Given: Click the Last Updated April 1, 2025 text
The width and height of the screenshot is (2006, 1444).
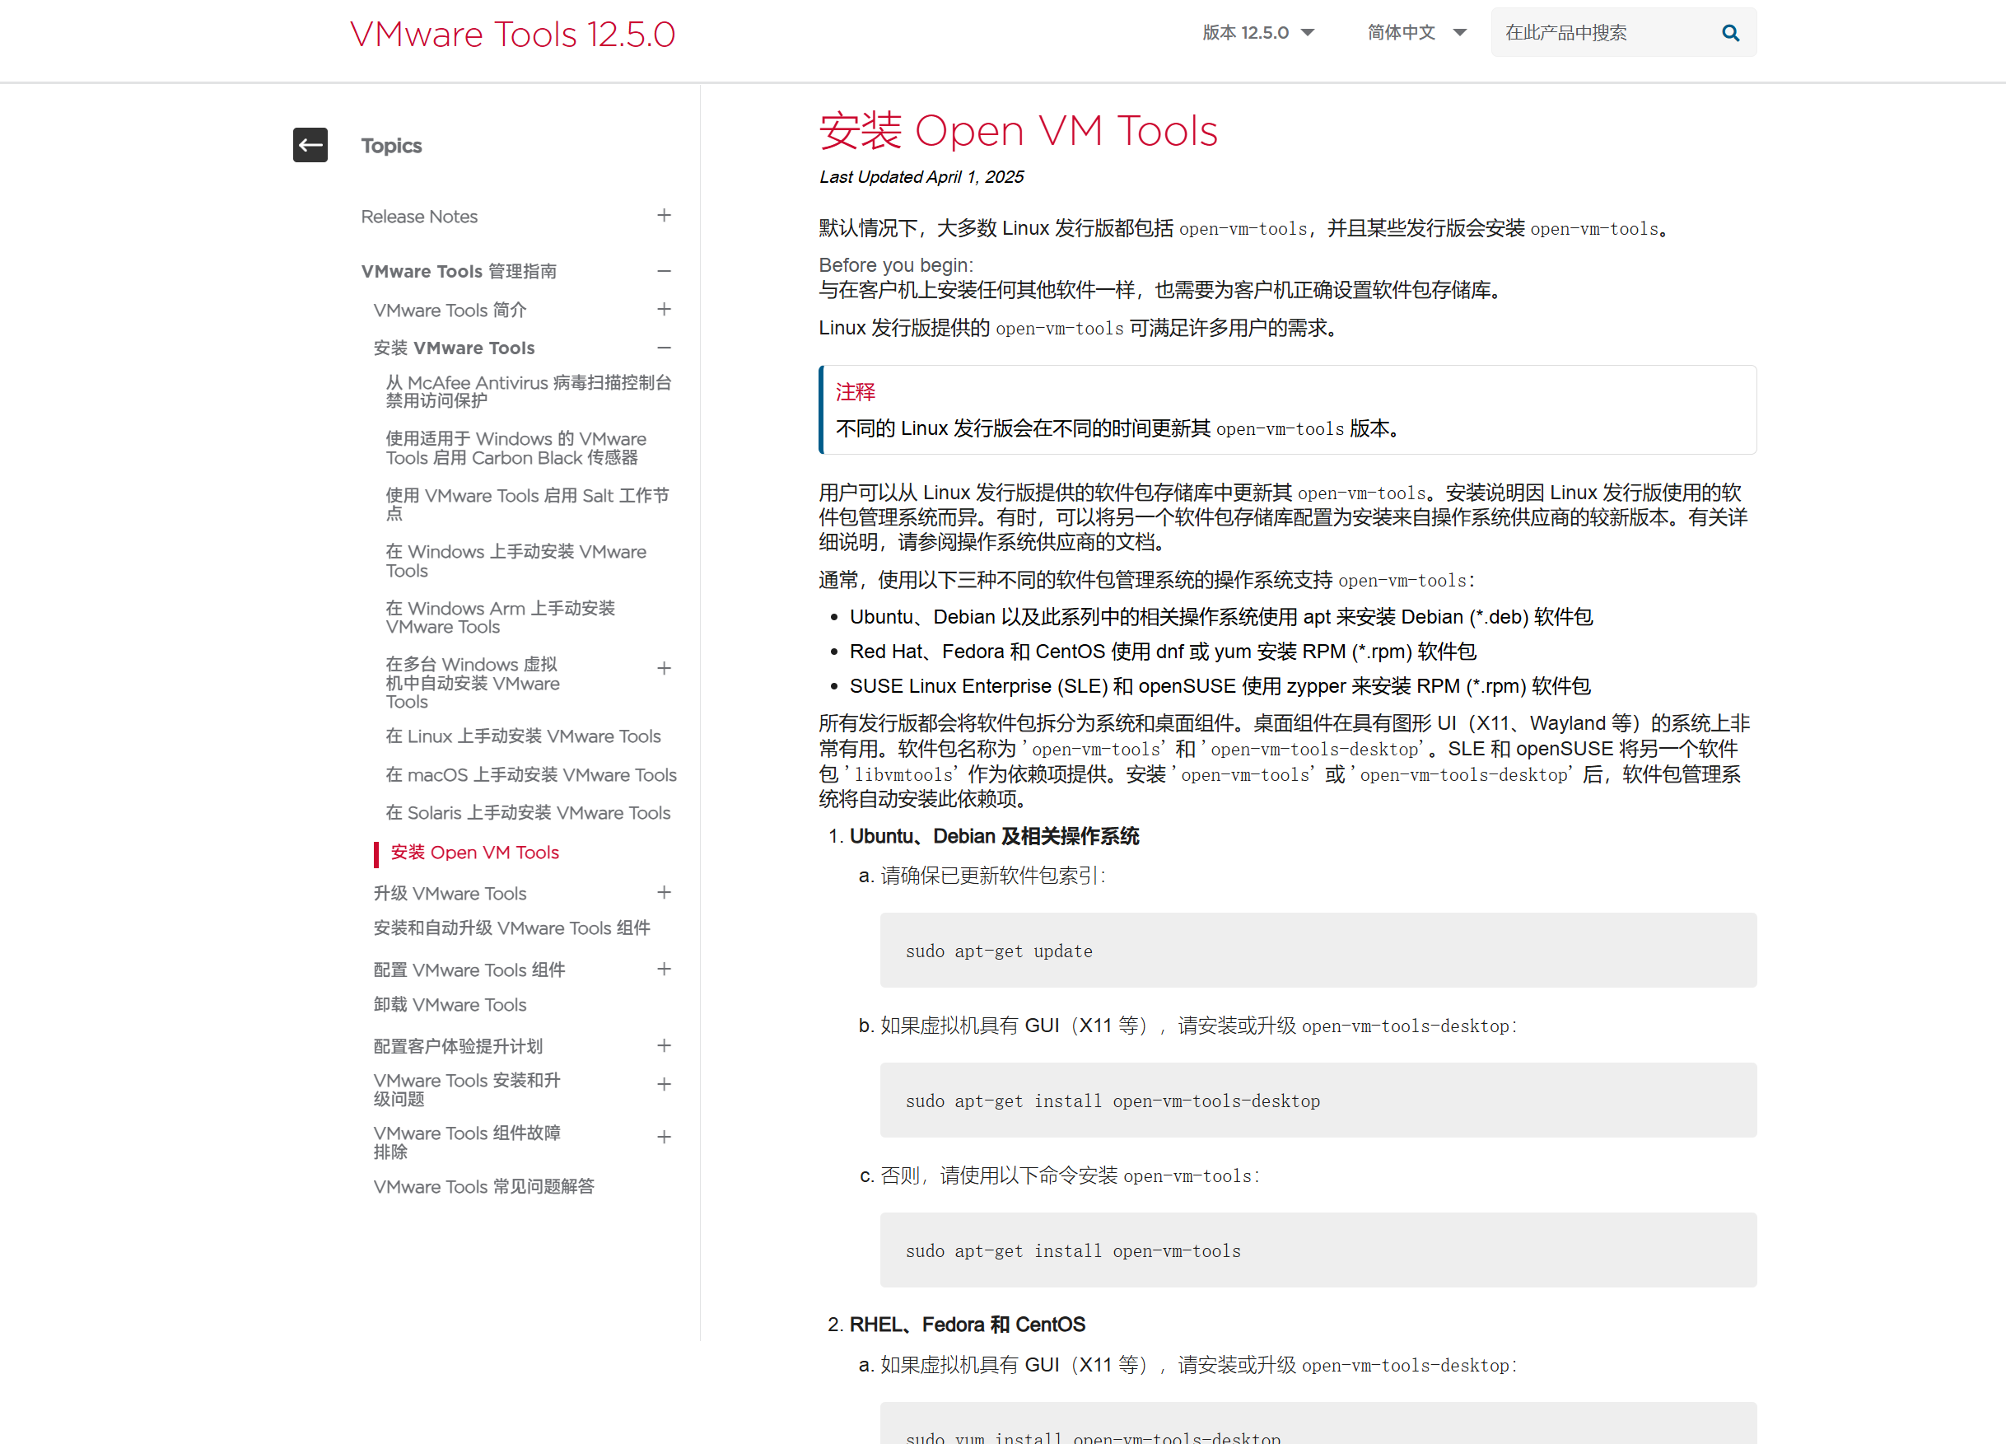Looking at the screenshot, I should (921, 177).
